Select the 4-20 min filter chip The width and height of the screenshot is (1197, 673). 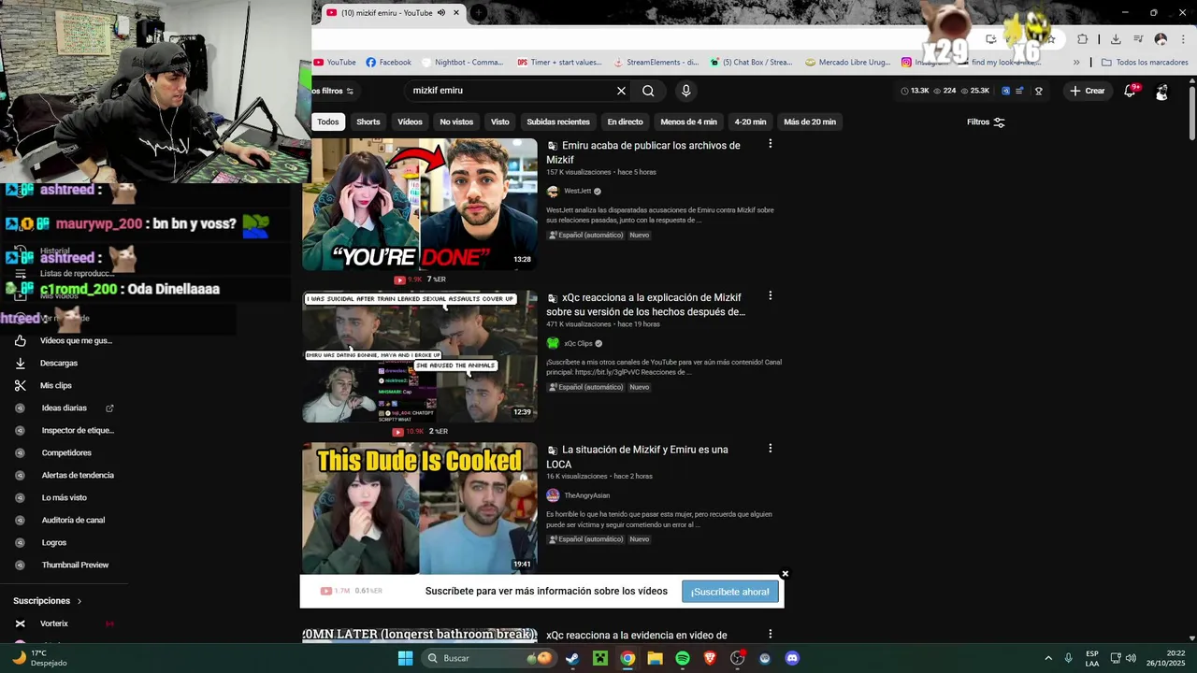pyautogui.click(x=750, y=122)
